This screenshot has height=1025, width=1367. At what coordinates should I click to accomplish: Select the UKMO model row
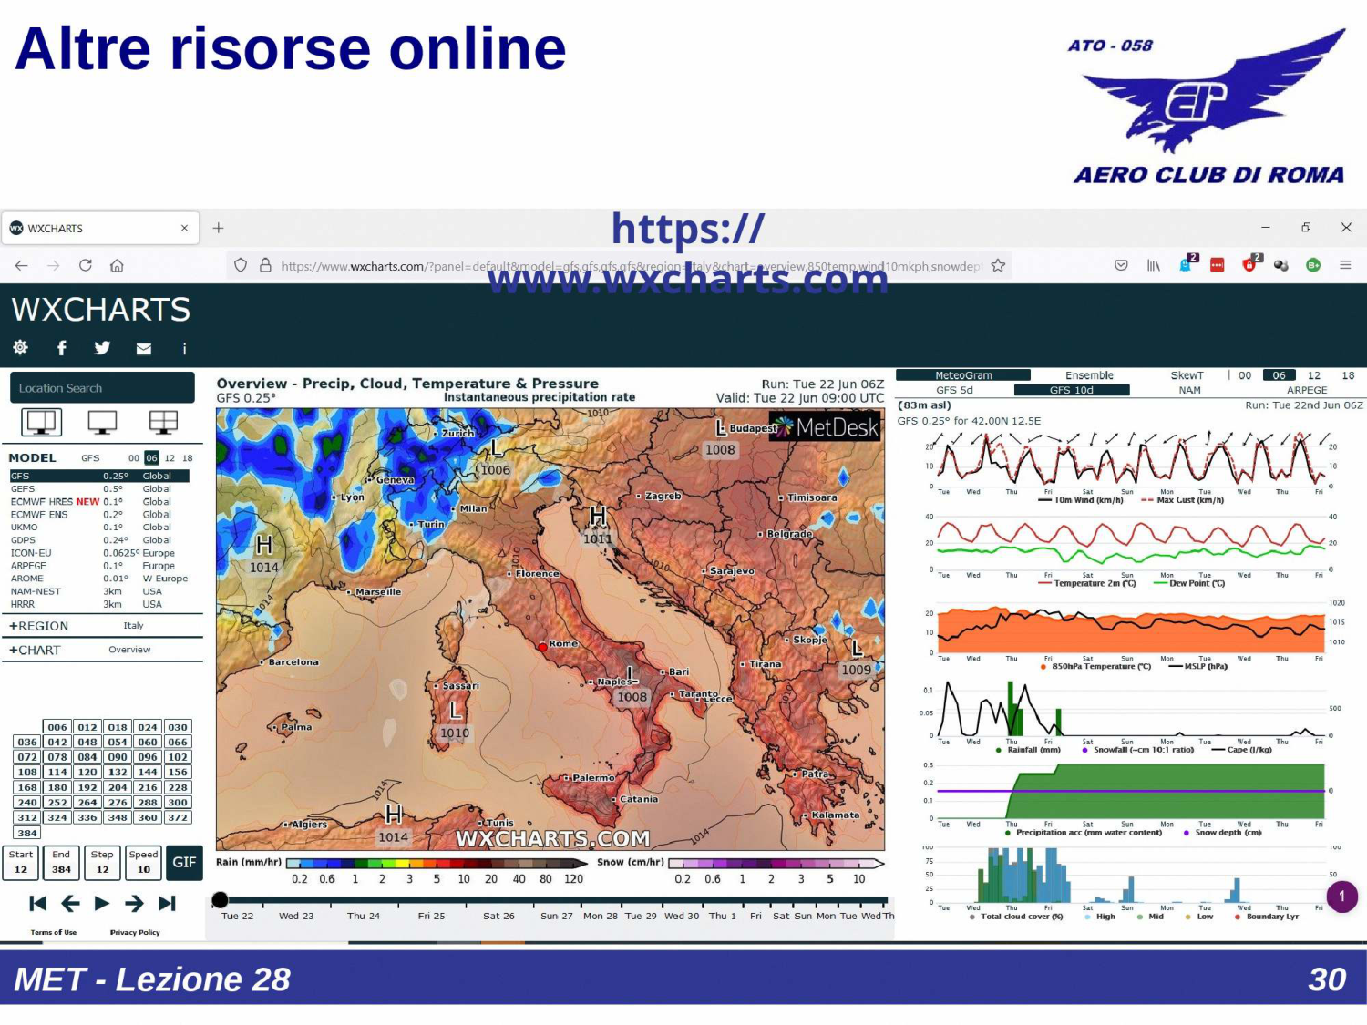pos(99,527)
